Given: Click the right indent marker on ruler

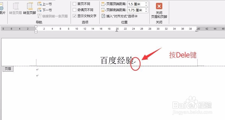Looking at the screenshot, I should coord(197,30).
